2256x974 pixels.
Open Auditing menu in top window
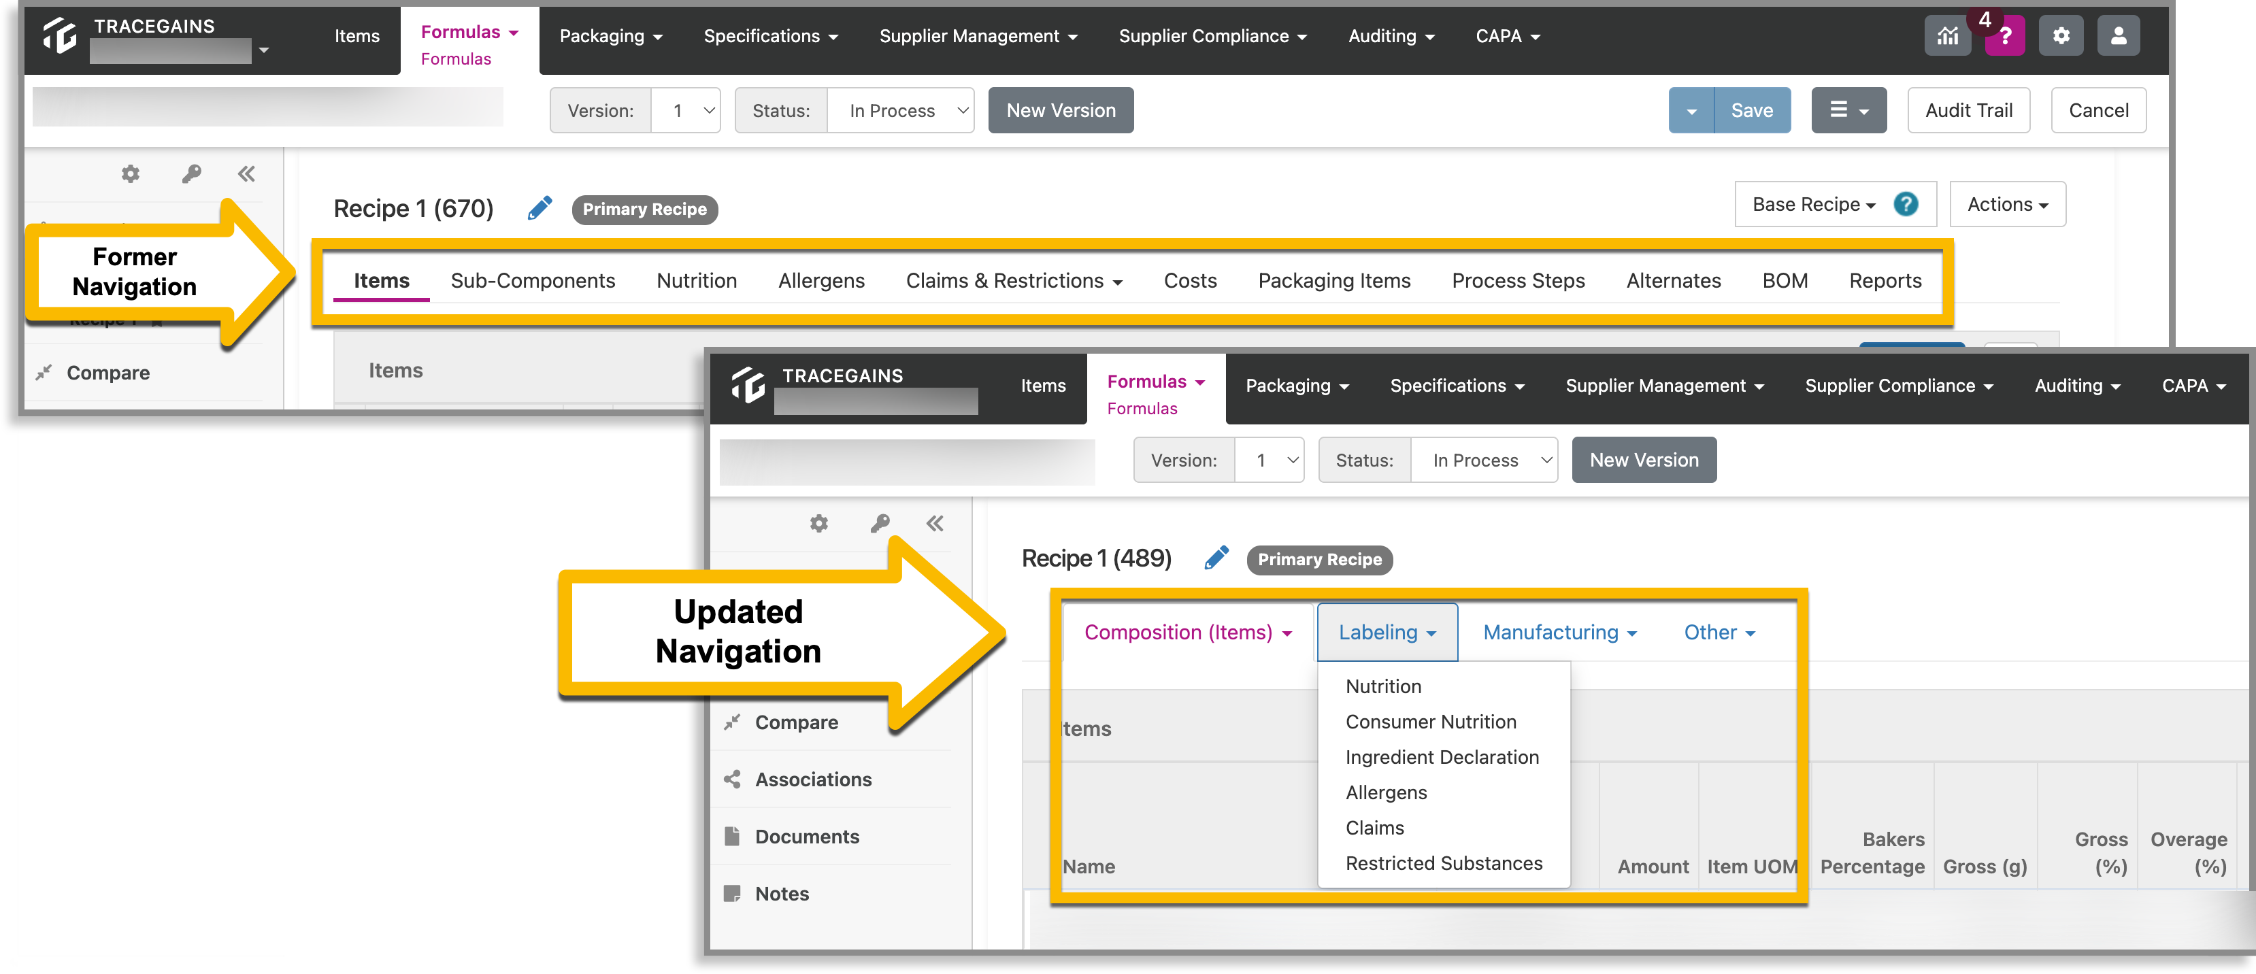[x=1391, y=36]
